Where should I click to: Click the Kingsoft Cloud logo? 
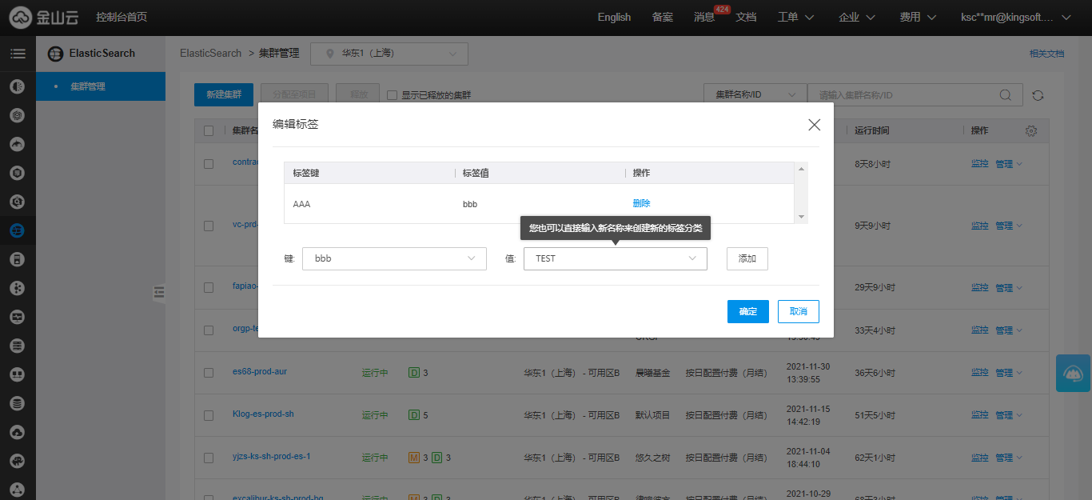(45, 17)
